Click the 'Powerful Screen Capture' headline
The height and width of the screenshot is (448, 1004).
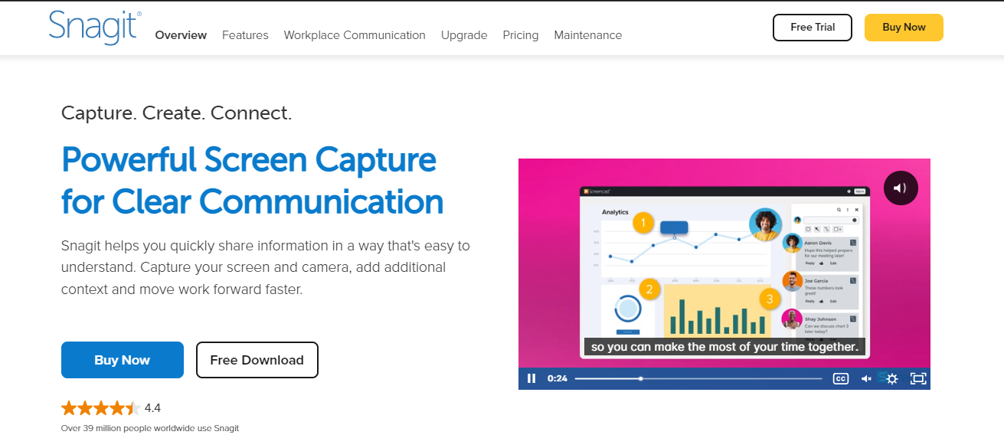[249, 160]
